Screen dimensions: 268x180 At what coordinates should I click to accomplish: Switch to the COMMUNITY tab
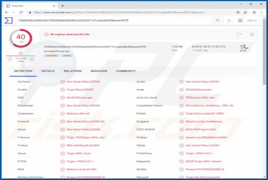point(126,71)
